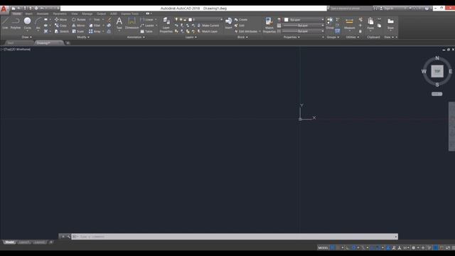Click Edit Attributes
This screenshot has height=256, width=455.
246,31
